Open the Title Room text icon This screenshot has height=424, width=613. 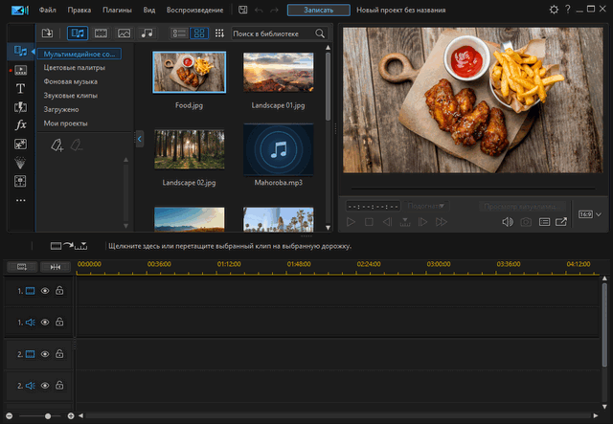pos(20,88)
